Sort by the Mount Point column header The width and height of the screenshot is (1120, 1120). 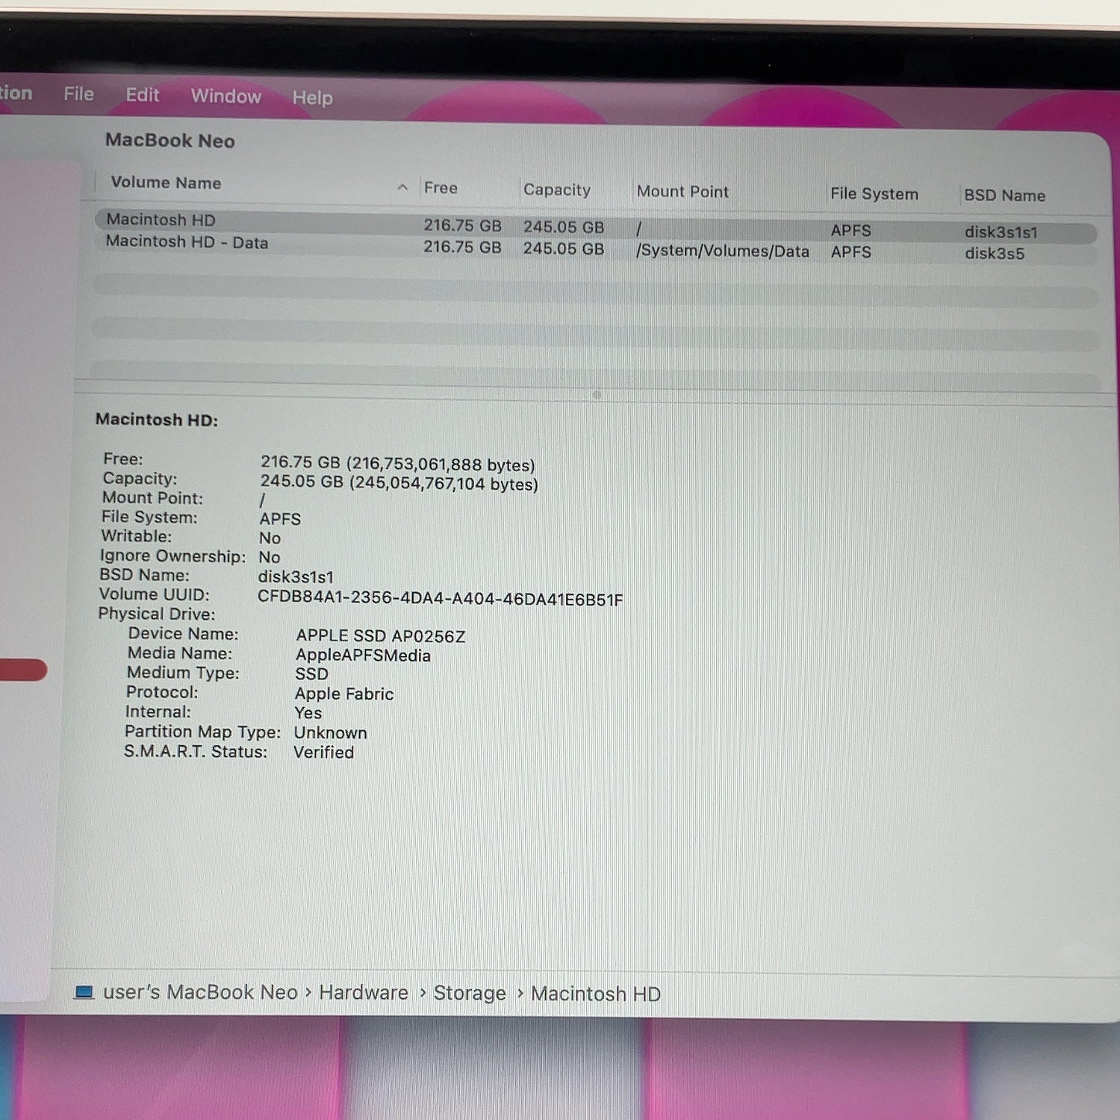pos(682,192)
